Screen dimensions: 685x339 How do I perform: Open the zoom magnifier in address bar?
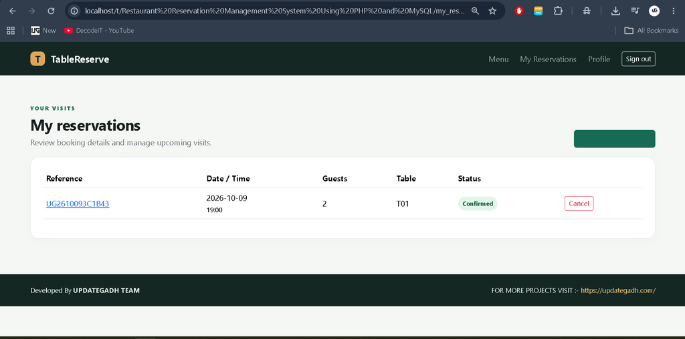(476, 11)
